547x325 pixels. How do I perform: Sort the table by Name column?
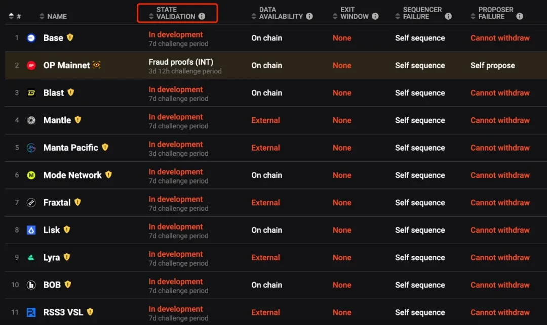[57, 16]
